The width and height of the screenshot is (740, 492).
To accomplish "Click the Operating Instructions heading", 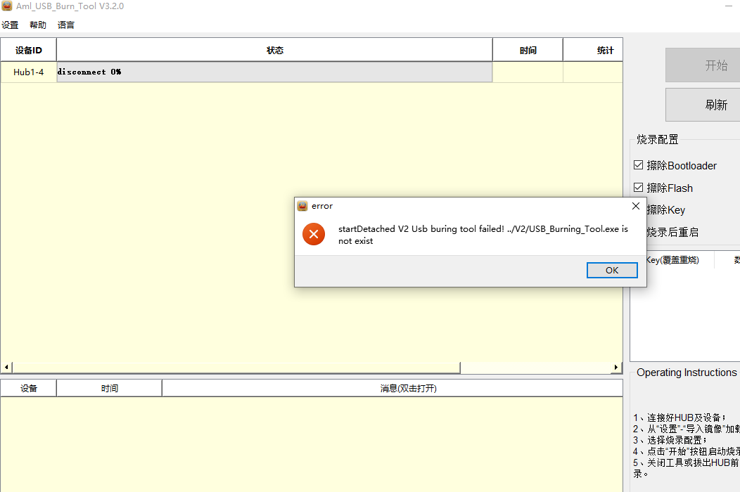I will coord(687,373).
